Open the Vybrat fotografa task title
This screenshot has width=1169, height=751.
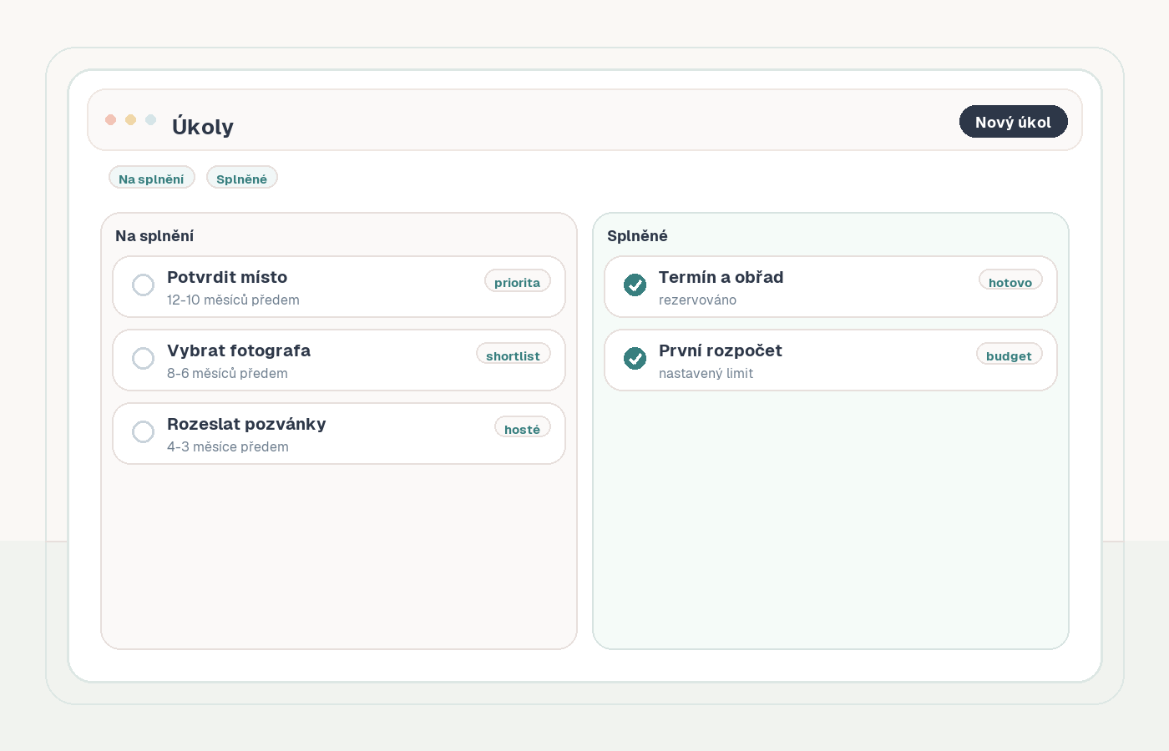tap(239, 350)
